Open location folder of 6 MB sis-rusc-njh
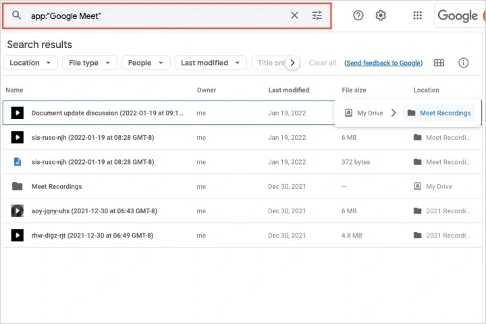Image resolution: width=486 pixels, height=324 pixels. pos(442,137)
